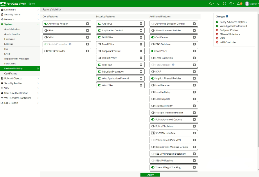Expand the WiFi & Switch Controller chevron

[38, 98]
